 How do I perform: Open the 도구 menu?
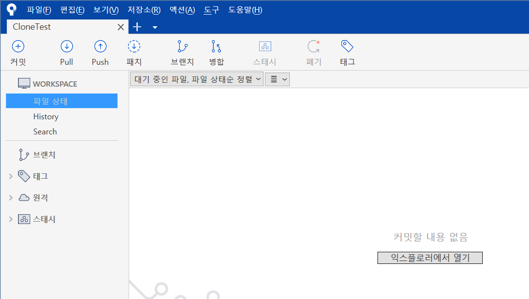[211, 10]
